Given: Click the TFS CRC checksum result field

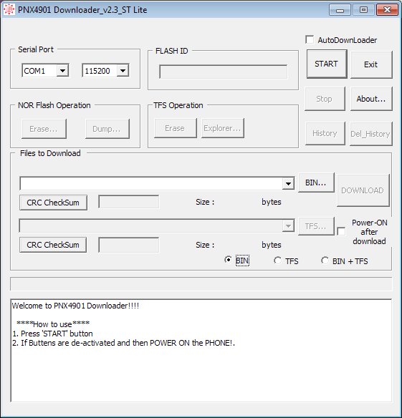Looking at the screenshot, I should tap(129, 245).
